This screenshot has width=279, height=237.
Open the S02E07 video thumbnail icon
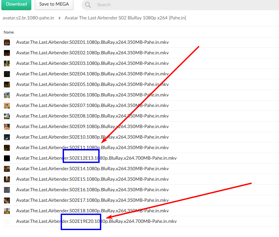(x=7, y=106)
